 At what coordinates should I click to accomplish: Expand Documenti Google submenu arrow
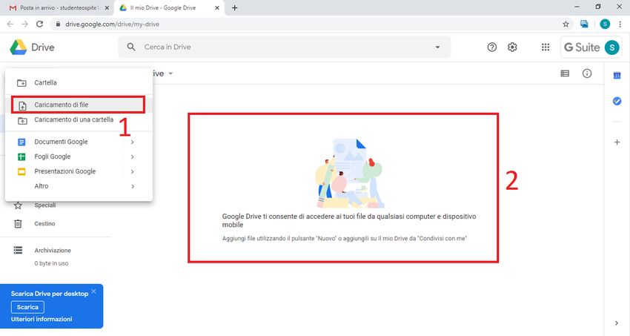click(132, 142)
